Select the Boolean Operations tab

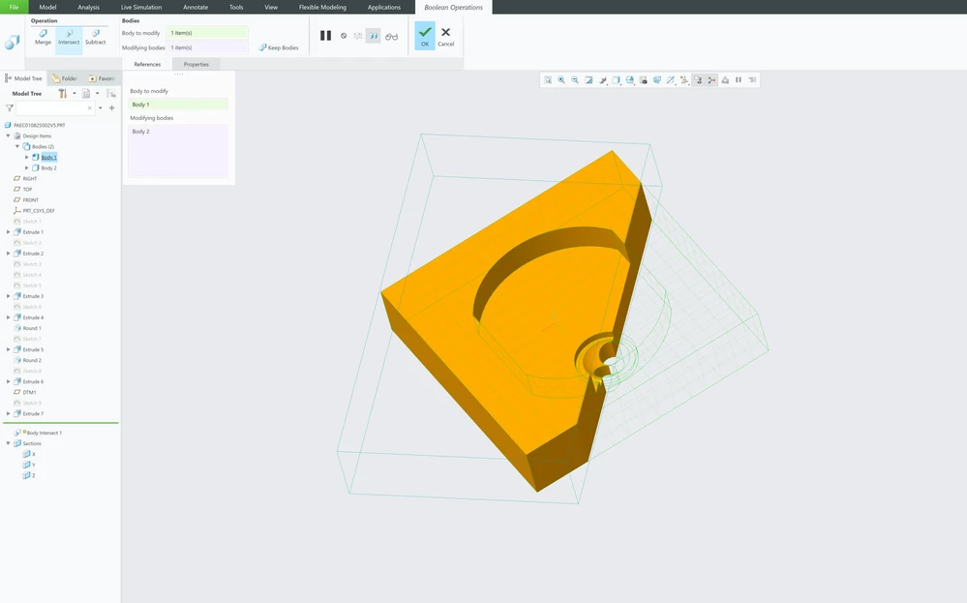453,8
